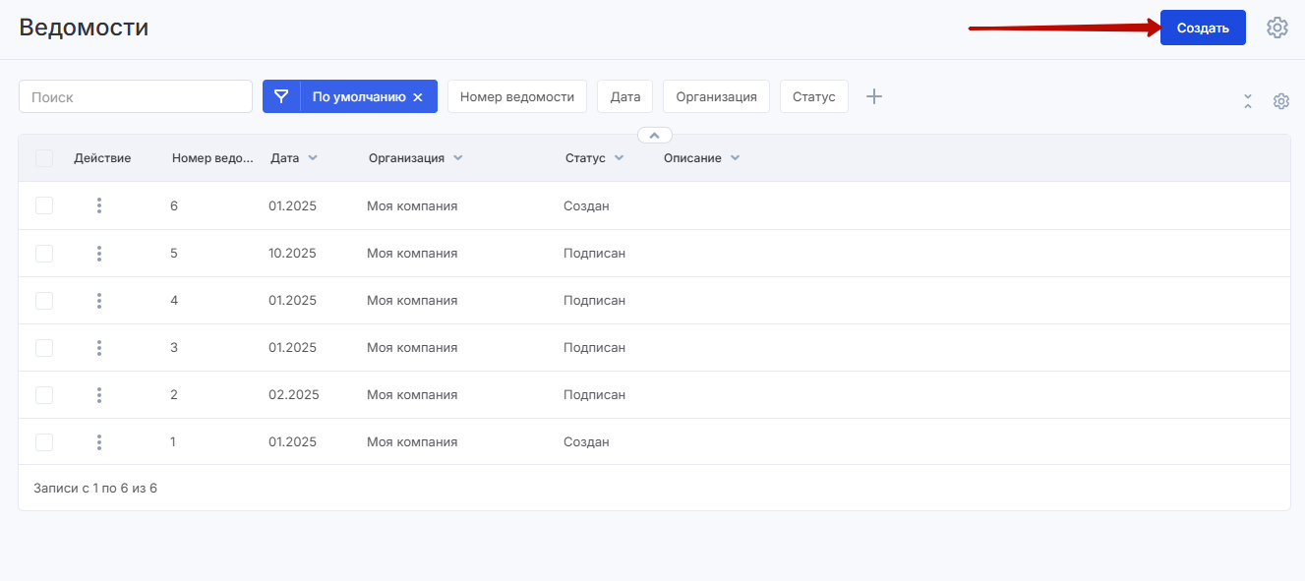Tick the checkbox for record 2
This screenshot has width=1305, height=581.
point(44,395)
